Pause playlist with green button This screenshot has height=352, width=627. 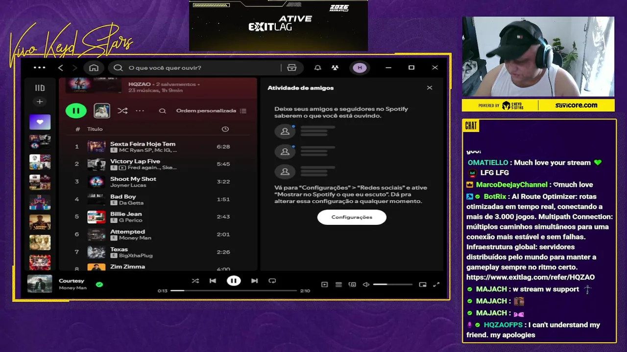(x=76, y=110)
